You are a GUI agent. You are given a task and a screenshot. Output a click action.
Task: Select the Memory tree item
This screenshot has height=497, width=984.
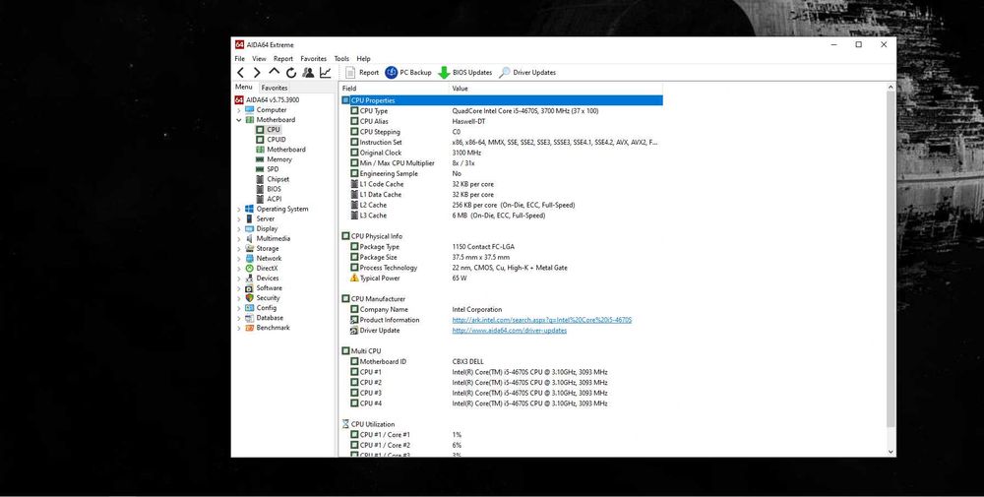click(x=279, y=159)
